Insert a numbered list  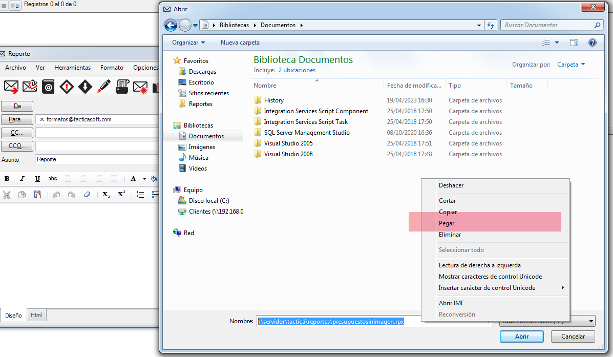[x=140, y=195]
